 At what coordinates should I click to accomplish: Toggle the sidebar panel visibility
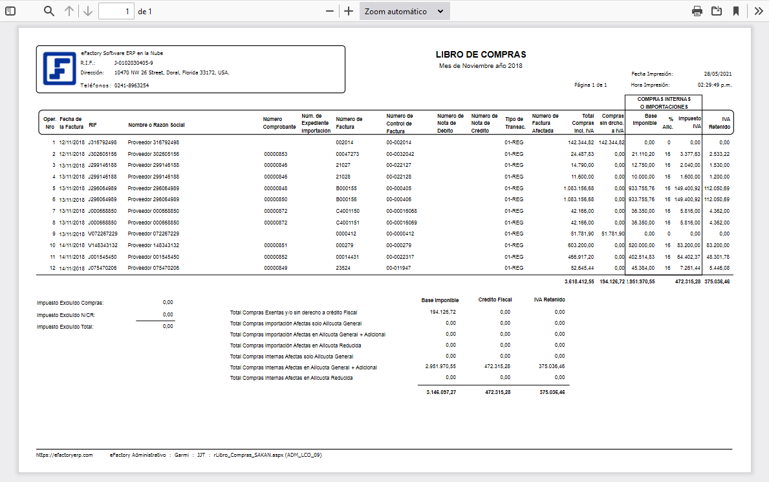[10, 10]
